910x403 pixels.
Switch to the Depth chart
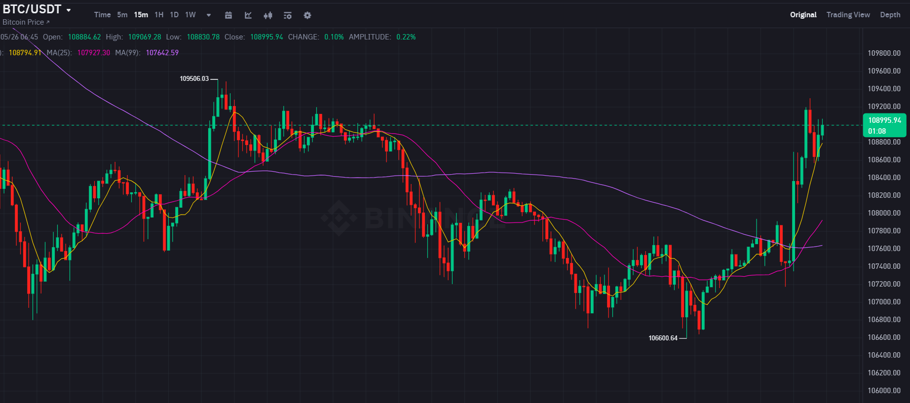pos(890,15)
